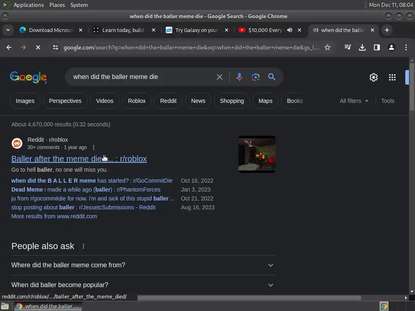Open 'stop posting about baller' link
Viewport: 415px width, 311px height.
(x=83, y=207)
